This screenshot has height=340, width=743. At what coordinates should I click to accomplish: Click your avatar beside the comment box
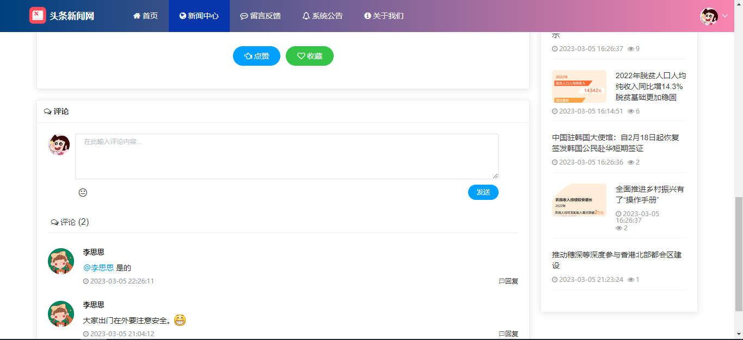click(x=59, y=145)
